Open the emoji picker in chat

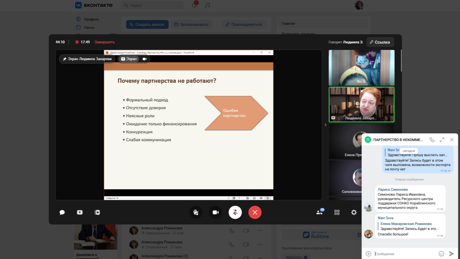click(441, 254)
